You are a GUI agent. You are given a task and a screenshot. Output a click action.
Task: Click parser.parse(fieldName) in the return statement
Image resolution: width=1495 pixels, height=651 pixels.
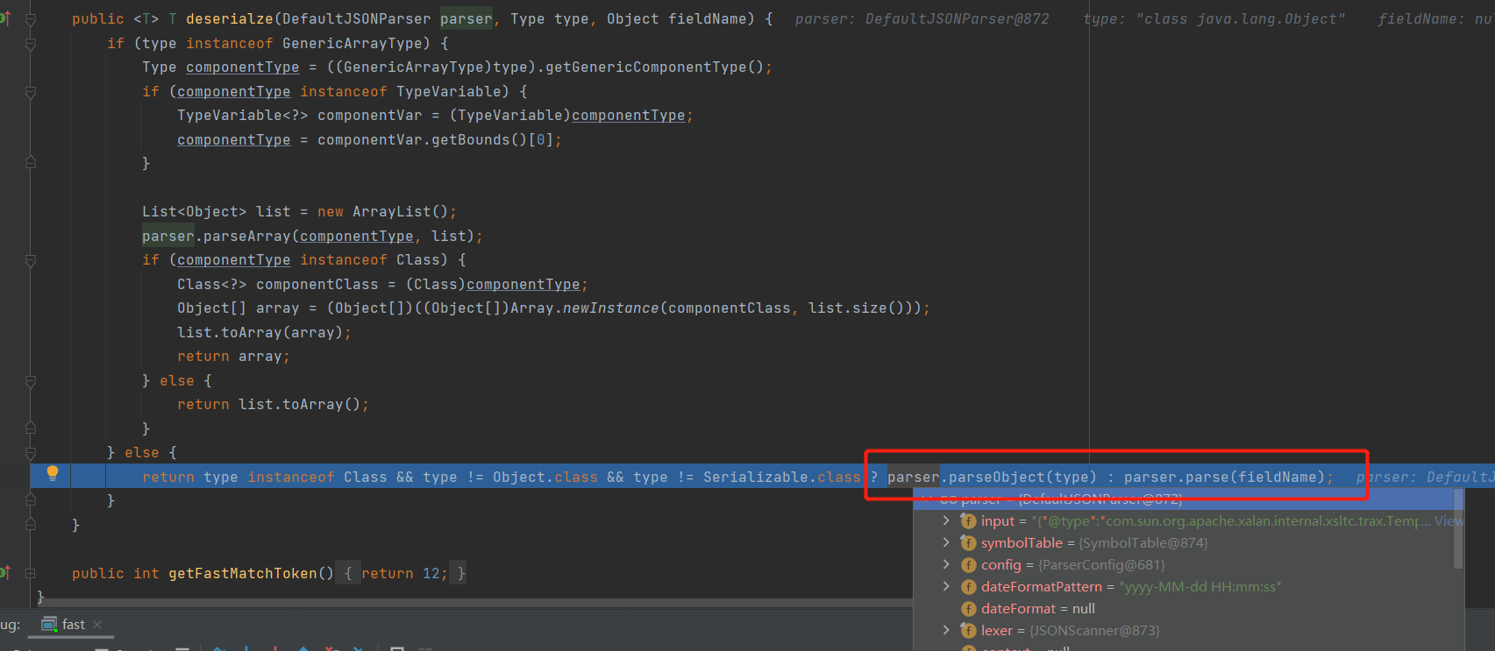[1224, 477]
